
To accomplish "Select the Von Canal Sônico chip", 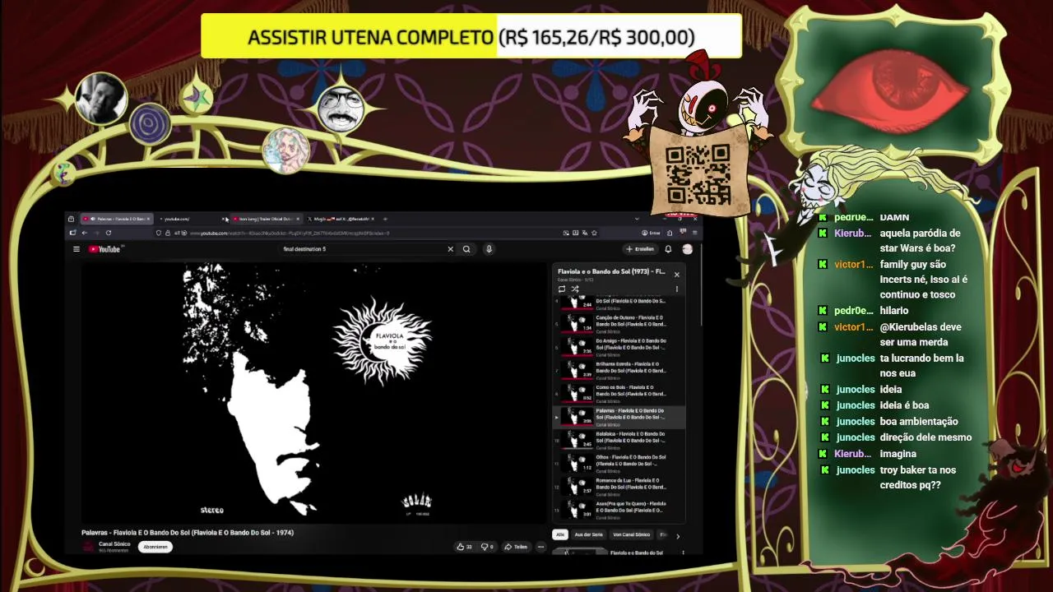I will 631,534.
